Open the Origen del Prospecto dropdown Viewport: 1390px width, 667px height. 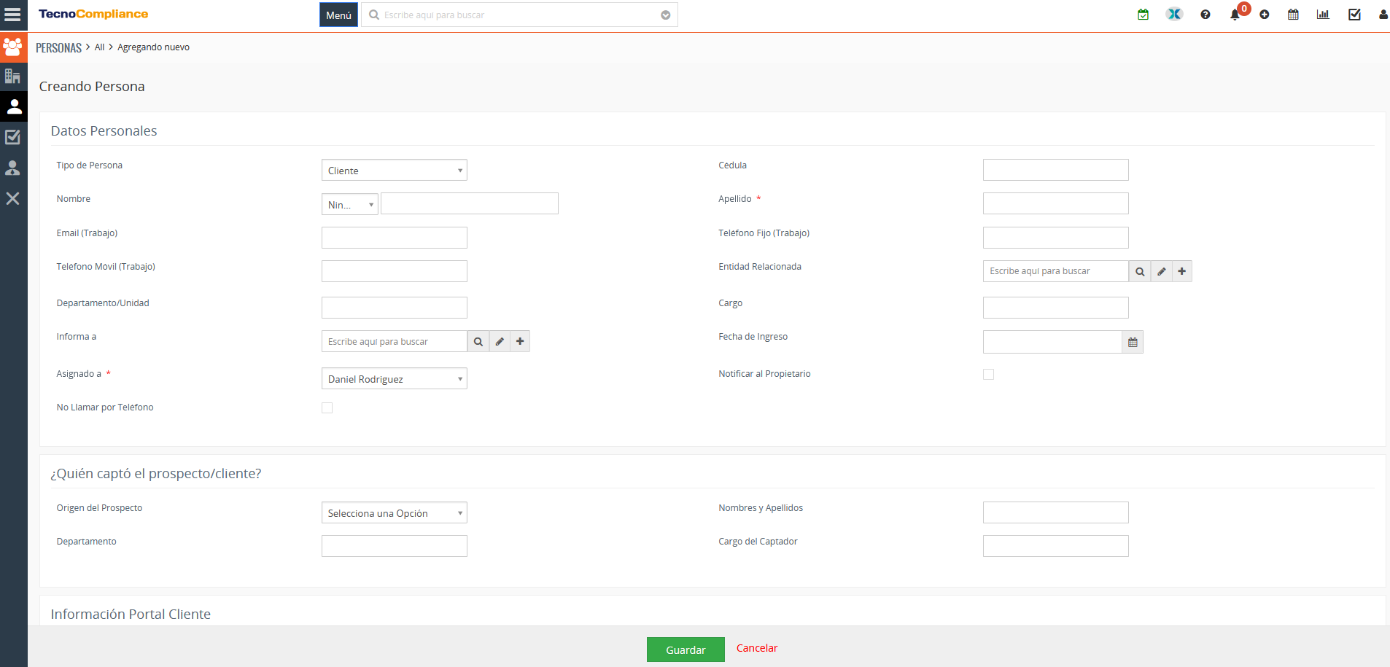click(x=394, y=512)
